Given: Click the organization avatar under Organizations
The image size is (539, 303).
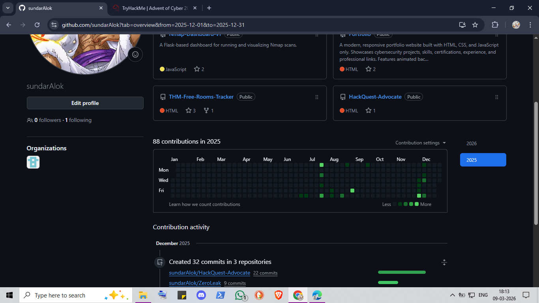Looking at the screenshot, I should click(33, 162).
